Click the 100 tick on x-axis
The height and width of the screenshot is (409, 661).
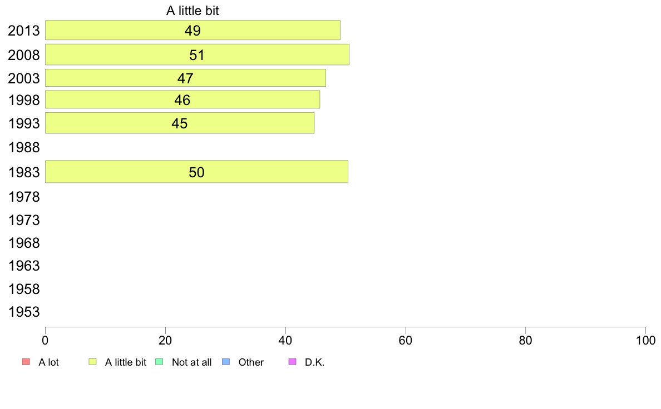pos(645,340)
